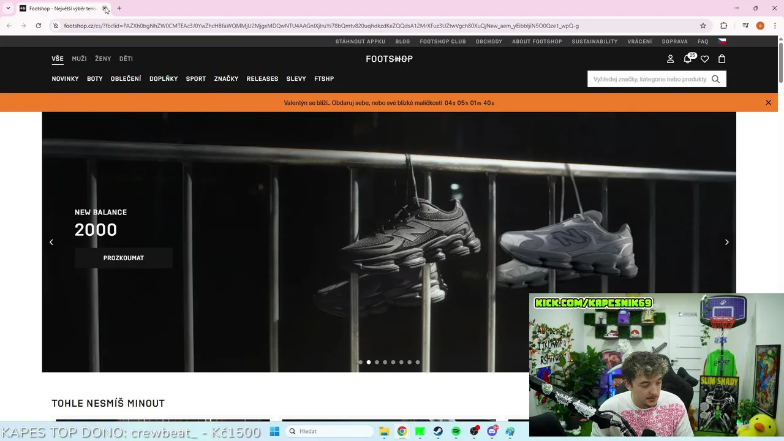Bookmark this page with the star
The height and width of the screenshot is (441, 784).
(x=703, y=26)
